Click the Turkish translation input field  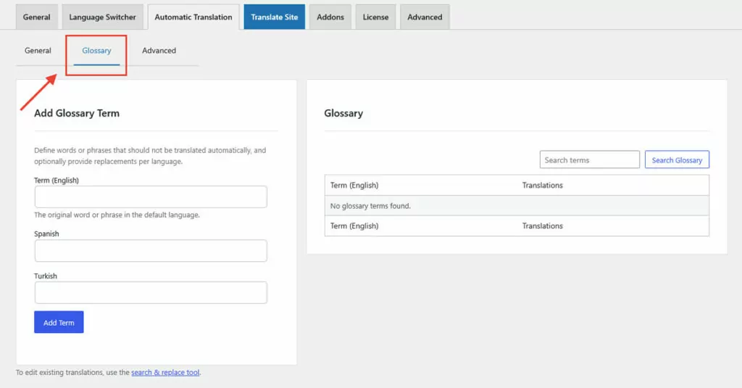pos(151,292)
